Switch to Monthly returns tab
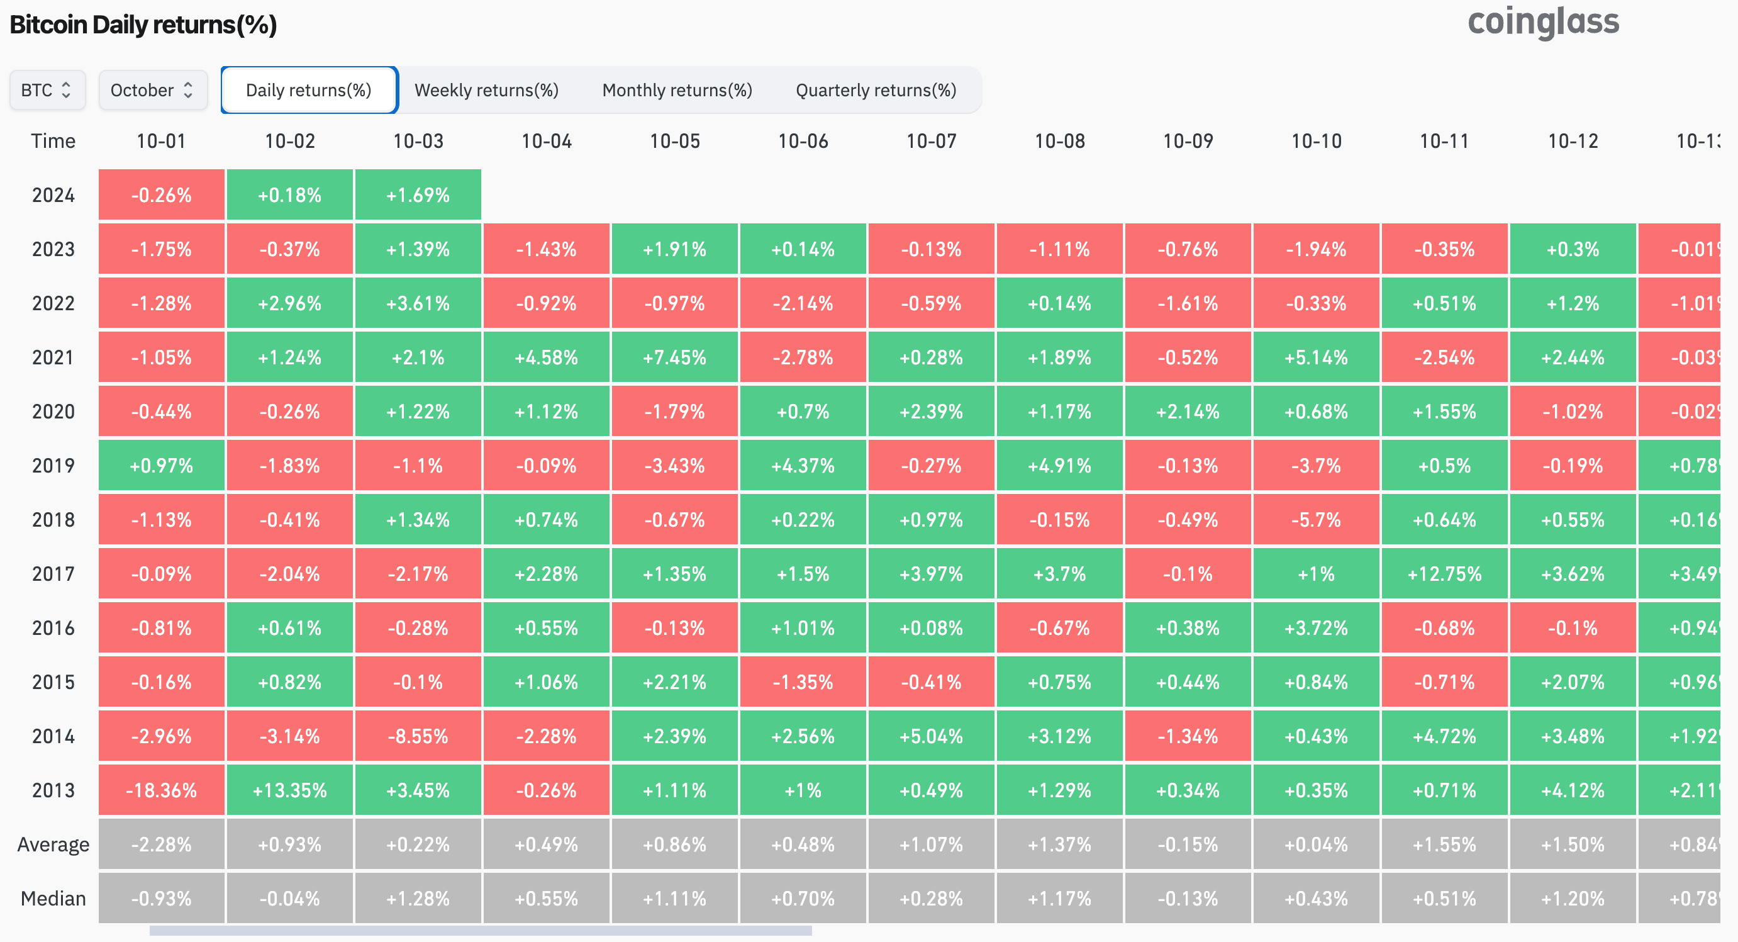 tap(677, 92)
